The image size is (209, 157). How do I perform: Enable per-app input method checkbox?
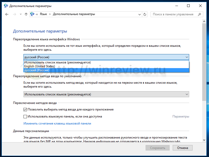click(25, 110)
